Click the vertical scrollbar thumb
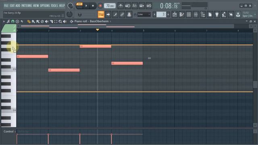 [x=255, y=85]
